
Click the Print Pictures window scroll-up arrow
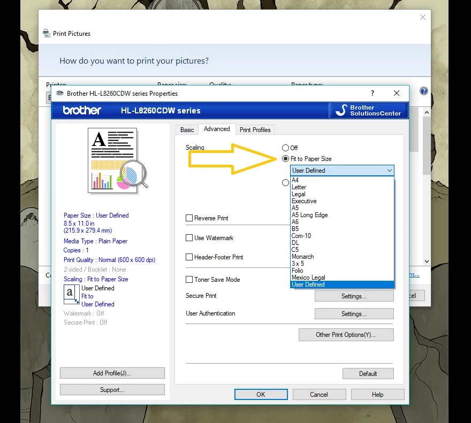(427, 112)
